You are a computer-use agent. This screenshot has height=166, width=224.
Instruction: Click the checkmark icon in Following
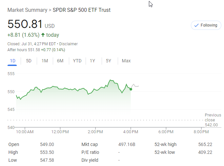click(196, 25)
